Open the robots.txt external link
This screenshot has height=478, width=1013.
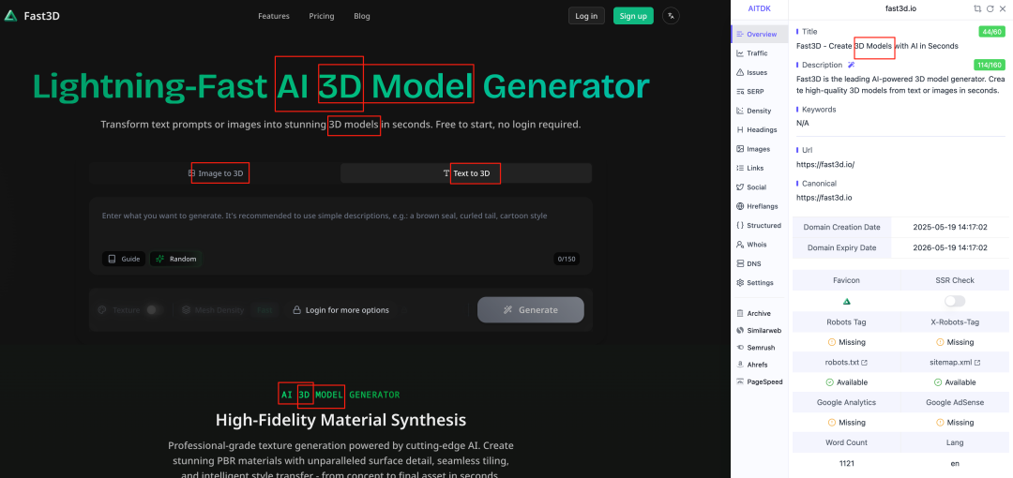[846, 363]
